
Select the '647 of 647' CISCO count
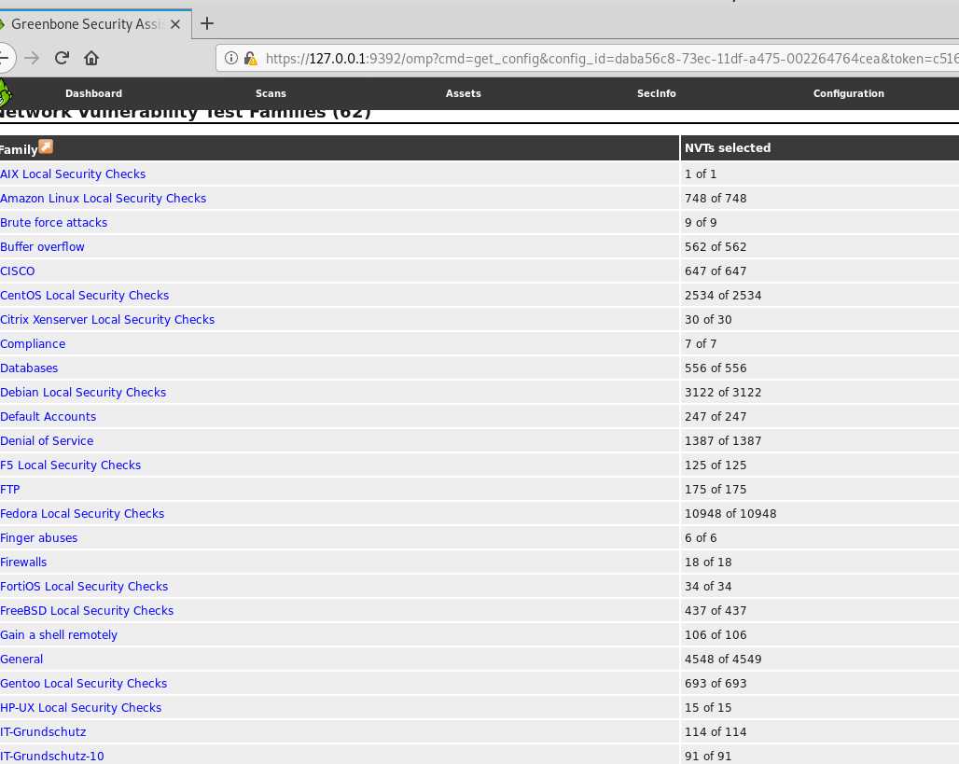pyautogui.click(x=716, y=271)
